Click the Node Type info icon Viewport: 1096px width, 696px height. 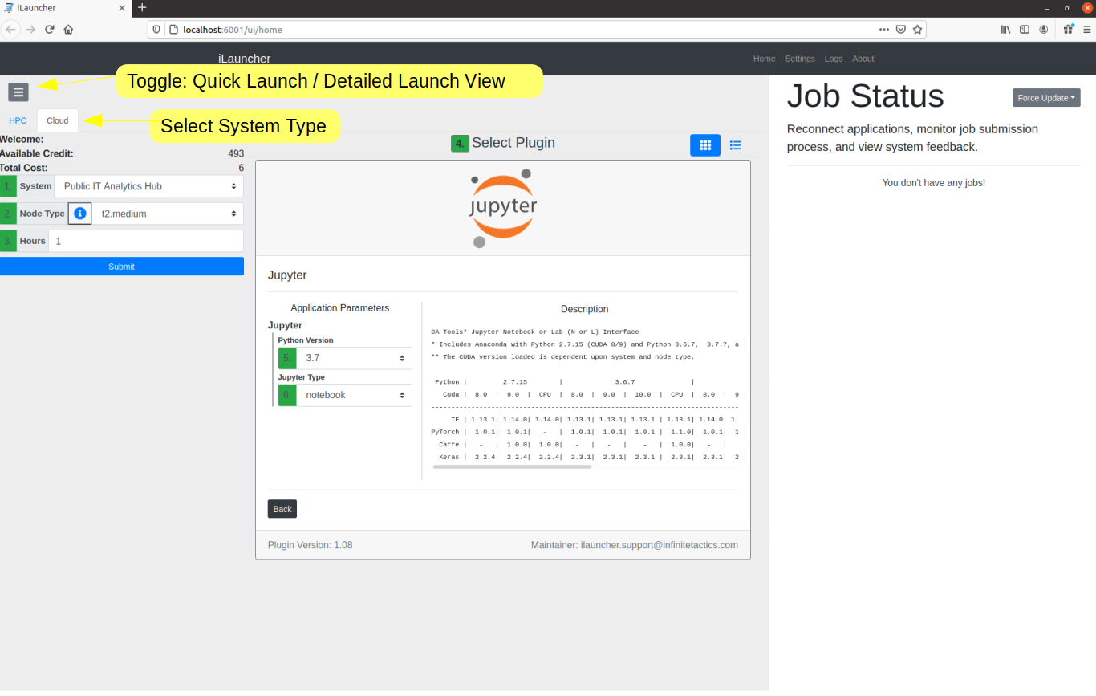(x=80, y=214)
